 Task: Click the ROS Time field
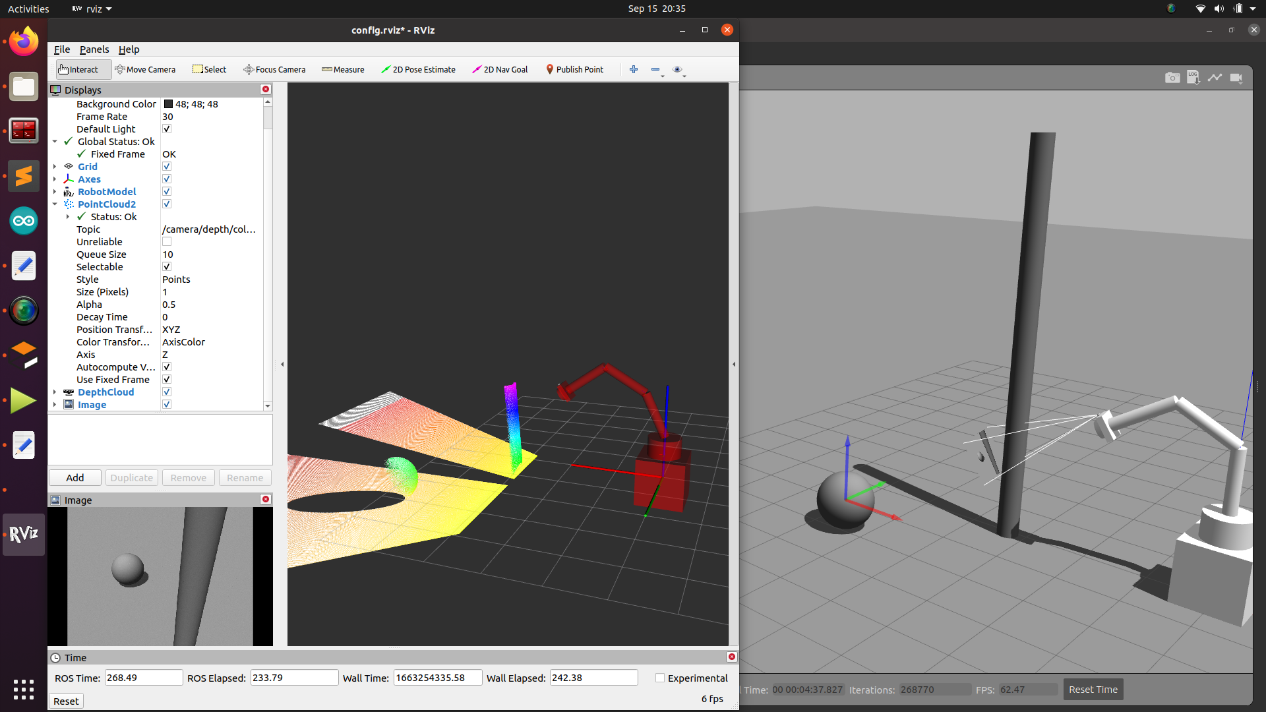143,678
